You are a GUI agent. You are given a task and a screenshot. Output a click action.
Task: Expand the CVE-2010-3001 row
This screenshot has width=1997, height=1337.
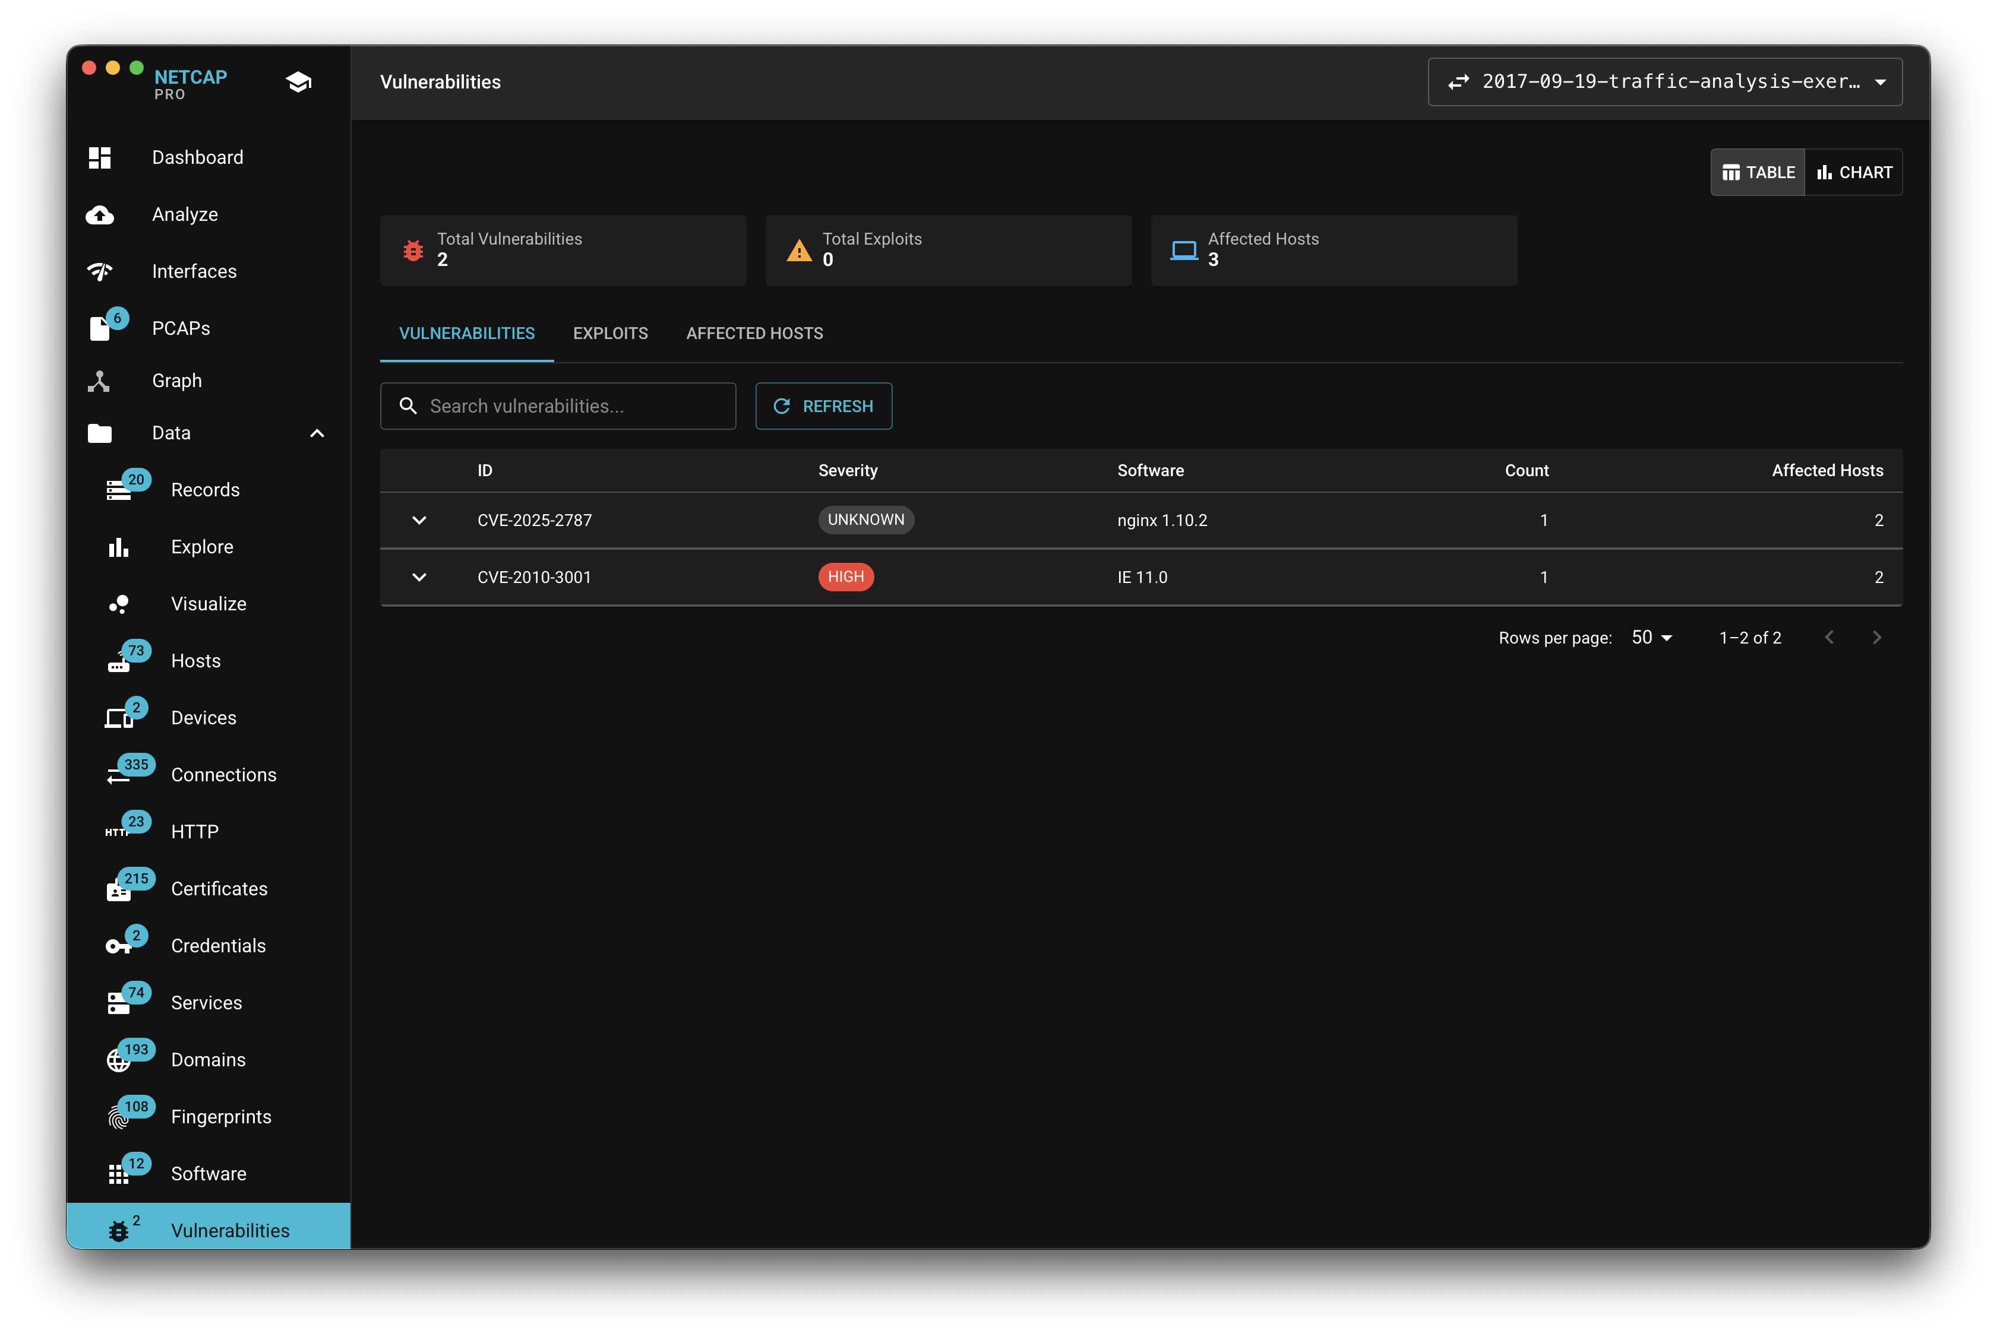tap(419, 577)
